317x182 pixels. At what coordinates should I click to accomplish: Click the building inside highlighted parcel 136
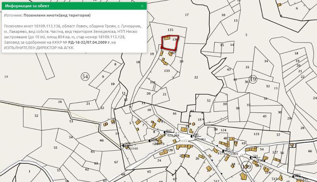tap(167, 38)
